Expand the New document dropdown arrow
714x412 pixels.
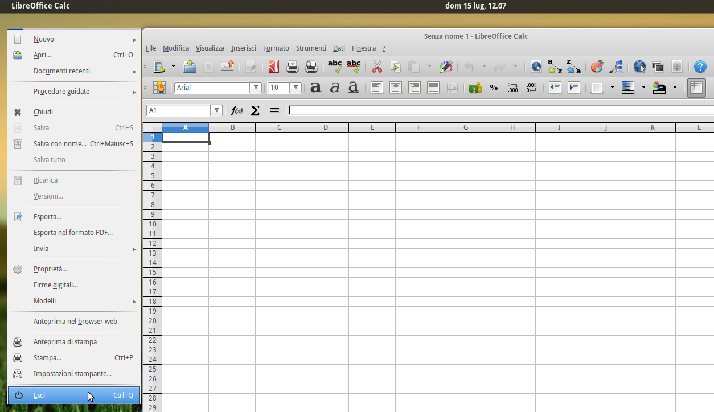pyautogui.click(x=173, y=67)
